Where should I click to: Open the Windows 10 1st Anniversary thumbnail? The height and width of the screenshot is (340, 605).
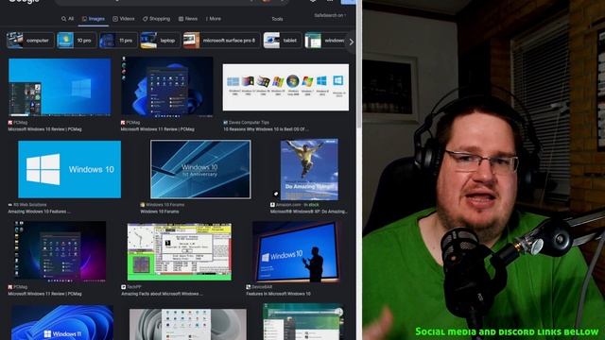click(200, 169)
